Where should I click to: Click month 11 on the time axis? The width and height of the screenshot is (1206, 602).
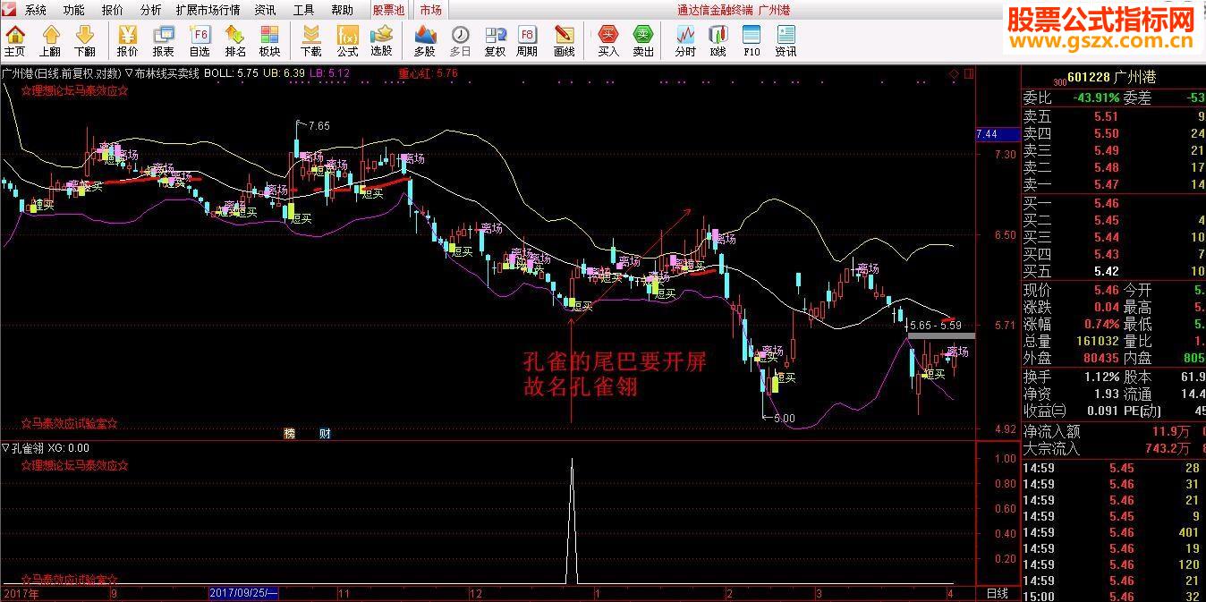pyautogui.click(x=344, y=593)
